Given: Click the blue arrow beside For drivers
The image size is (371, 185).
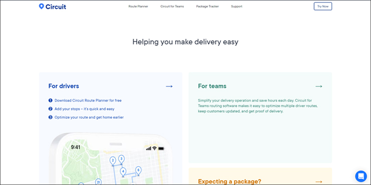Looking at the screenshot, I should [169, 86].
